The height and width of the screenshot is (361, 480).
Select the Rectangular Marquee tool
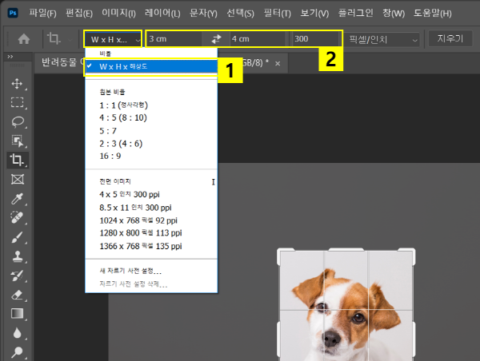[x=17, y=102]
